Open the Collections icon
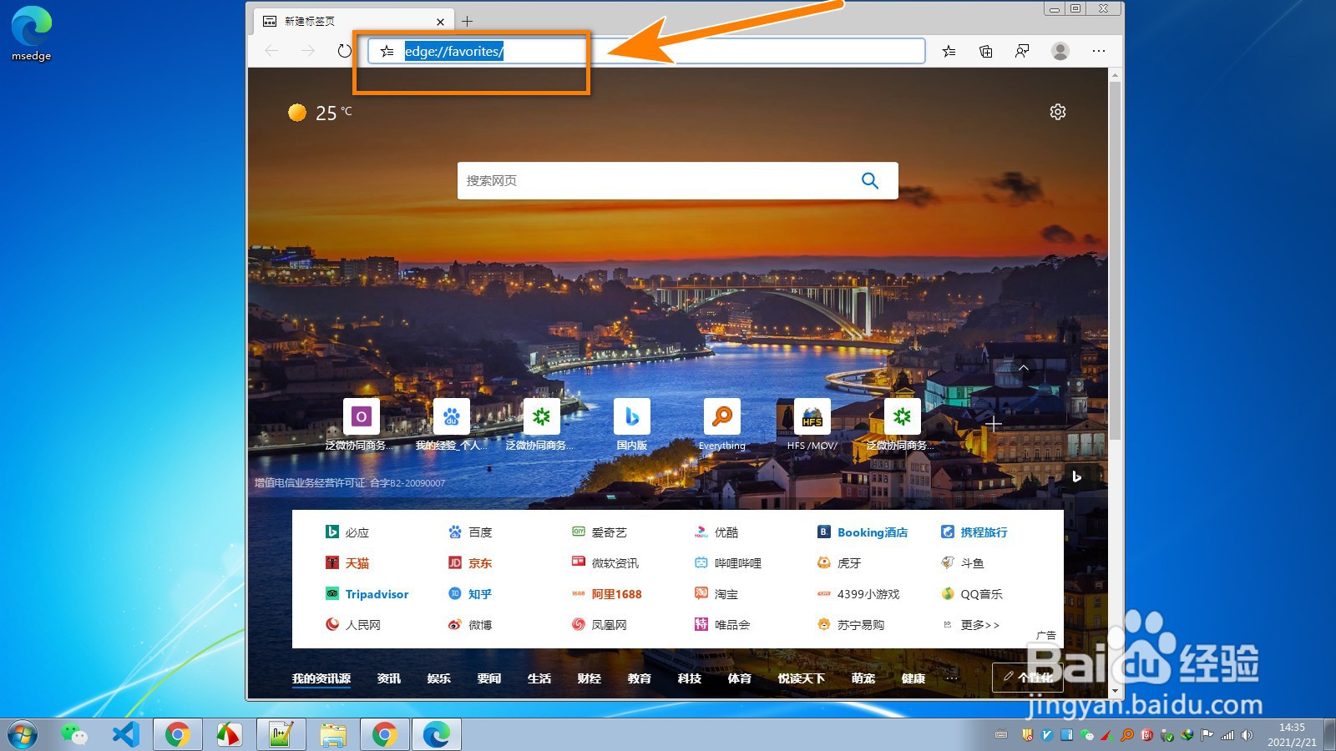Image resolution: width=1336 pixels, height=751 pixels. (986, 51)
